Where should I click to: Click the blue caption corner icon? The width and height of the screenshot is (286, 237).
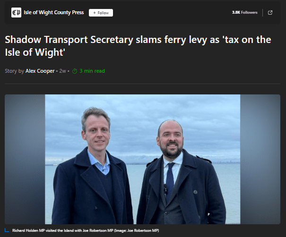click(7, 230)
